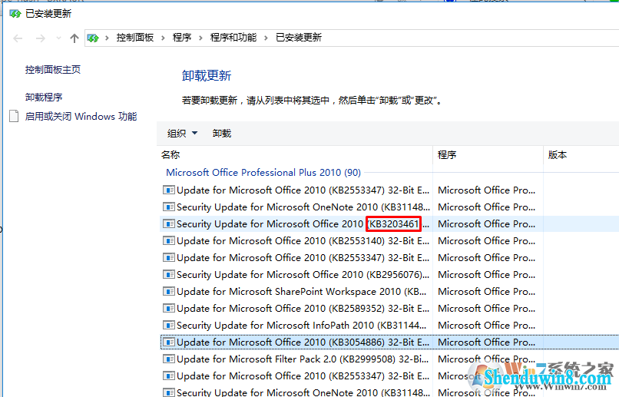619x397 pixels.
Task: Click the program cell of the KB2589352 row
Action: click(486, 308)
